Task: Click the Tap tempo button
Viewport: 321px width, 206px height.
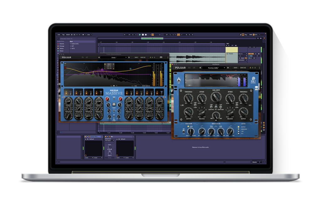Action: 63,35
